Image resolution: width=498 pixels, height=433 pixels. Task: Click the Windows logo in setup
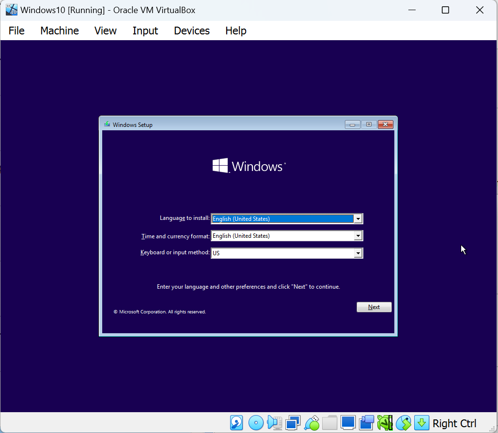(x=249, y=166)
